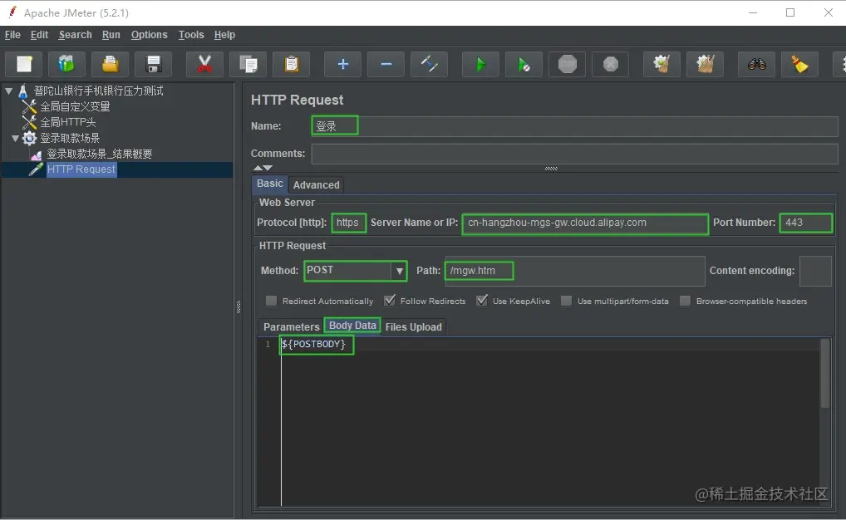Open the Help menu
Screen dimensions: 846x520
tap(224, 35)
